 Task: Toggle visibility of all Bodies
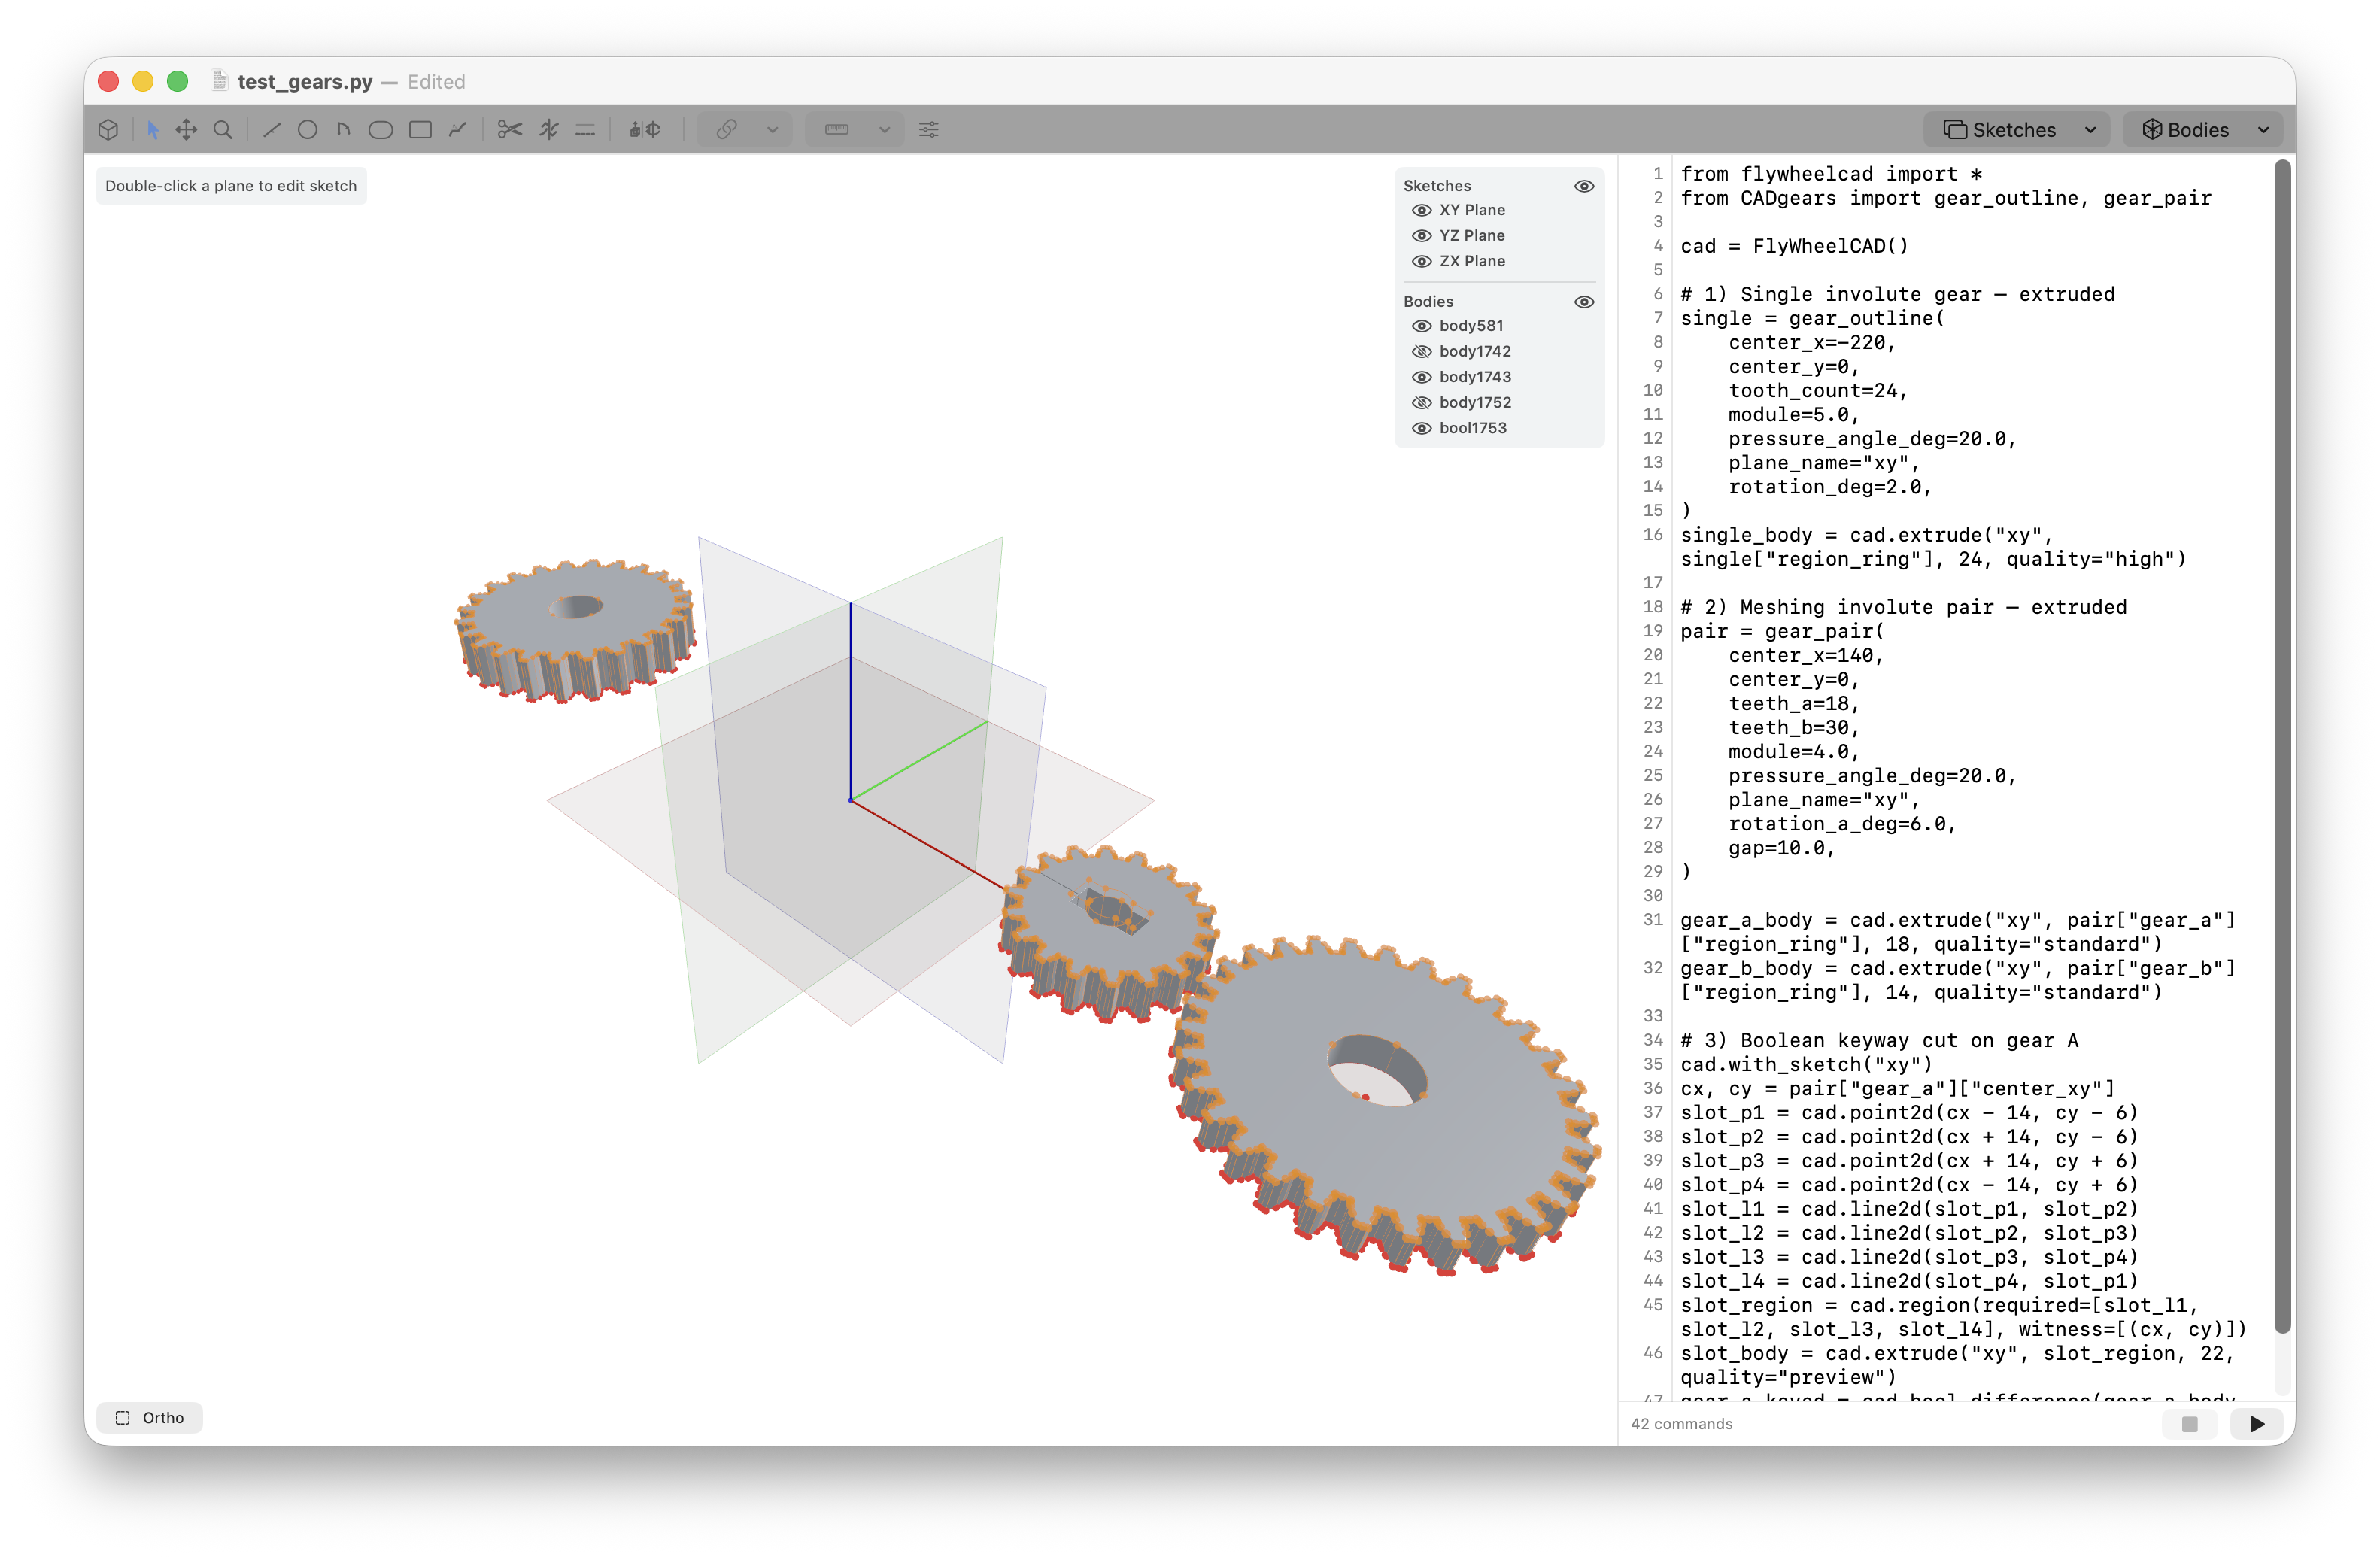click(x=1583, y=302)
